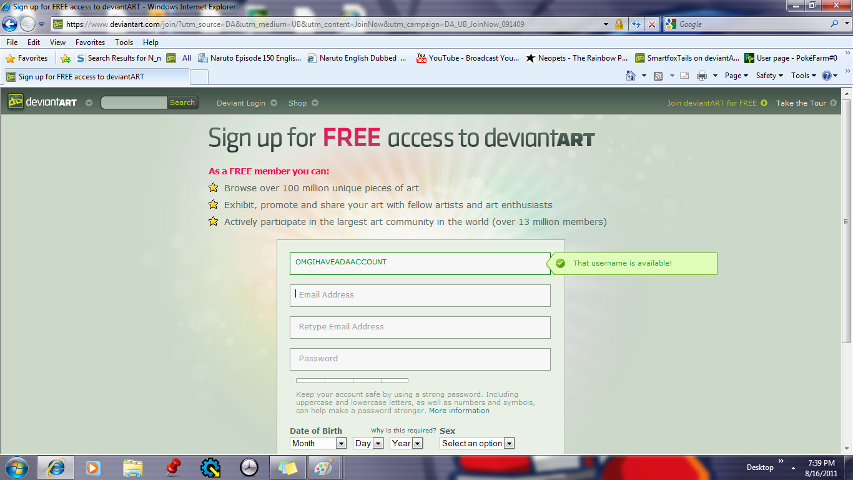Click 'Why is this required?' link
The image size is (853, 480).
coord(403,430)
